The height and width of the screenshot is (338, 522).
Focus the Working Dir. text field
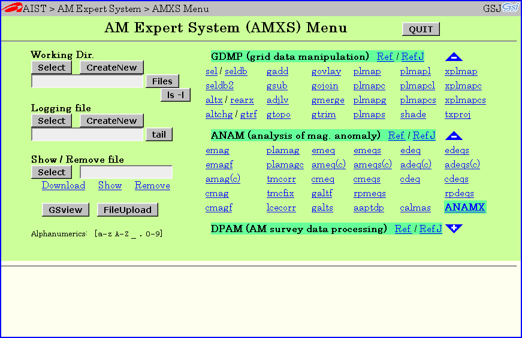click(87, 81)
